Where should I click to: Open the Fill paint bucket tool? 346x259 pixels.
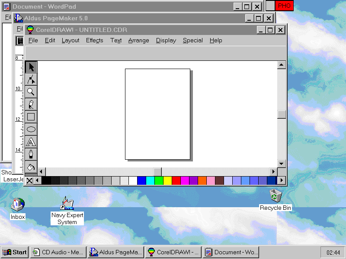pyautogui.click(x=31, y=167)
